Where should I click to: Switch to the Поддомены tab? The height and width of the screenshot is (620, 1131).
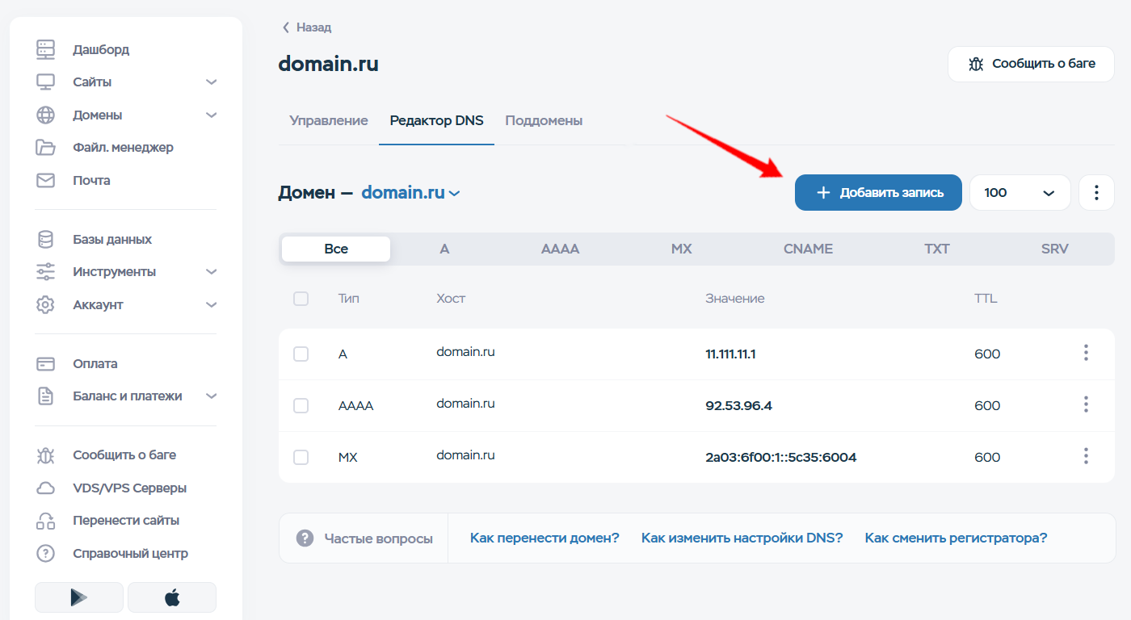pyautogui.click(x=544, y=121)
